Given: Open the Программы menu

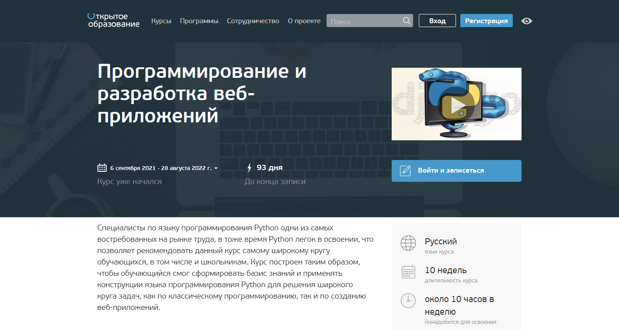Looking at the screenshot, I should click(x=199, y=21).
